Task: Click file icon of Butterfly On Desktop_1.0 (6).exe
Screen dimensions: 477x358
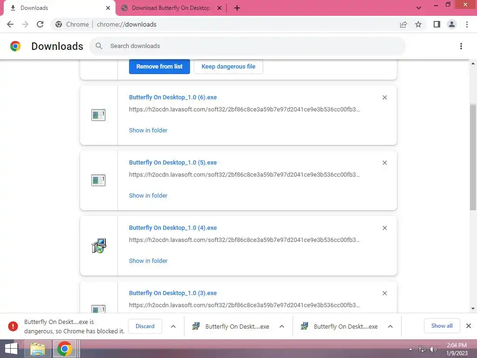Action: [98, 115]
